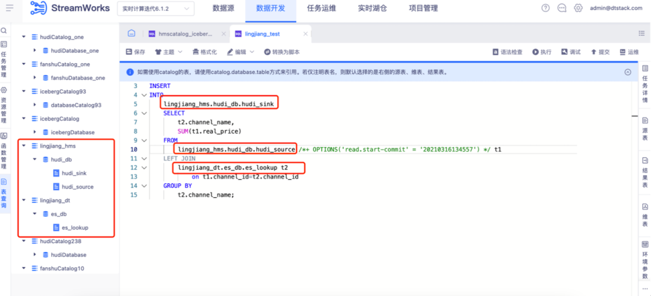Go to the 数据开发 top menu

pos(271,8)
